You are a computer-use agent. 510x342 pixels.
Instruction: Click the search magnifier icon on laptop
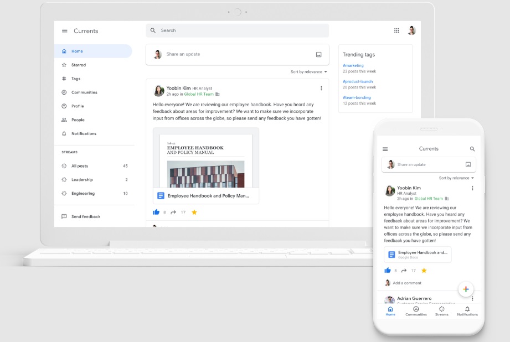coord(153,30)
